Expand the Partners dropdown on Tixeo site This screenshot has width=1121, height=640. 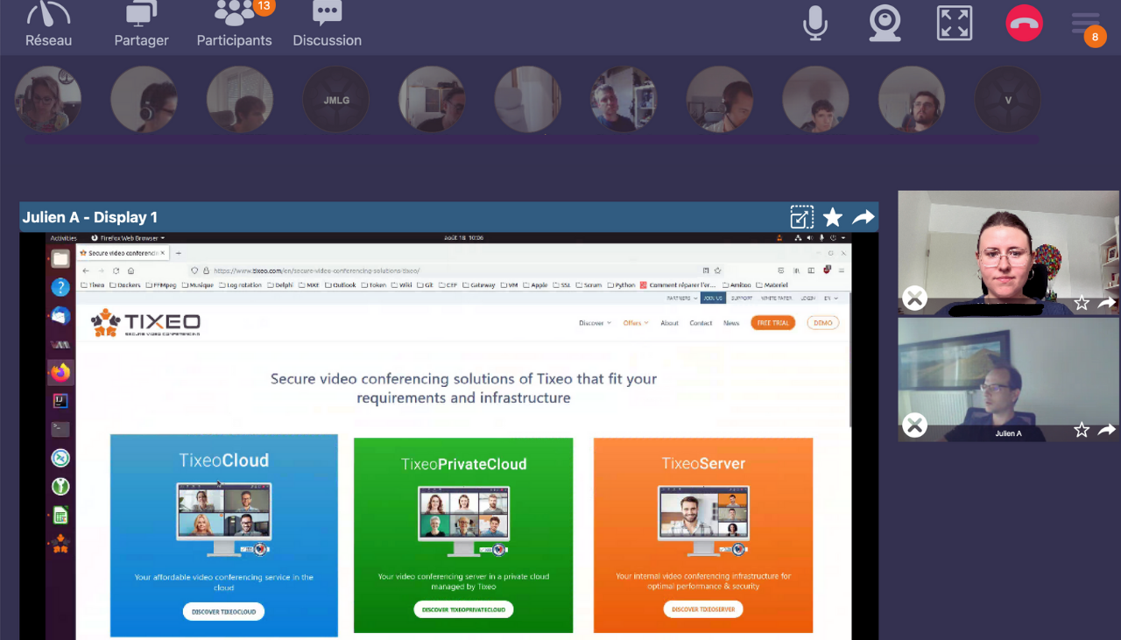tap(680, 299)
